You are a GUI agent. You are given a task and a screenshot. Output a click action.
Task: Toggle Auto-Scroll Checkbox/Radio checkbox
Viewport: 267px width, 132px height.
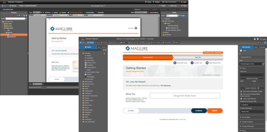click(241, 94)
